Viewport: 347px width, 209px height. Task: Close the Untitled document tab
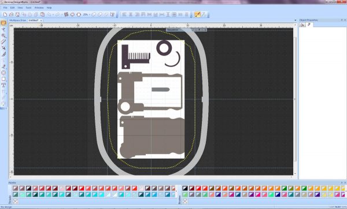click(41, 20)
